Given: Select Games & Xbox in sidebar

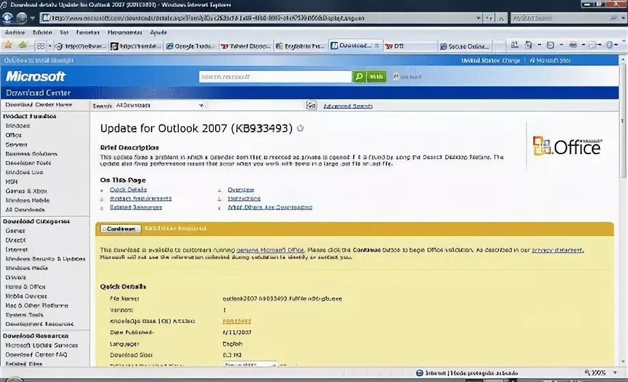Looking at the screenshot, I should click(x=27, y=191).
